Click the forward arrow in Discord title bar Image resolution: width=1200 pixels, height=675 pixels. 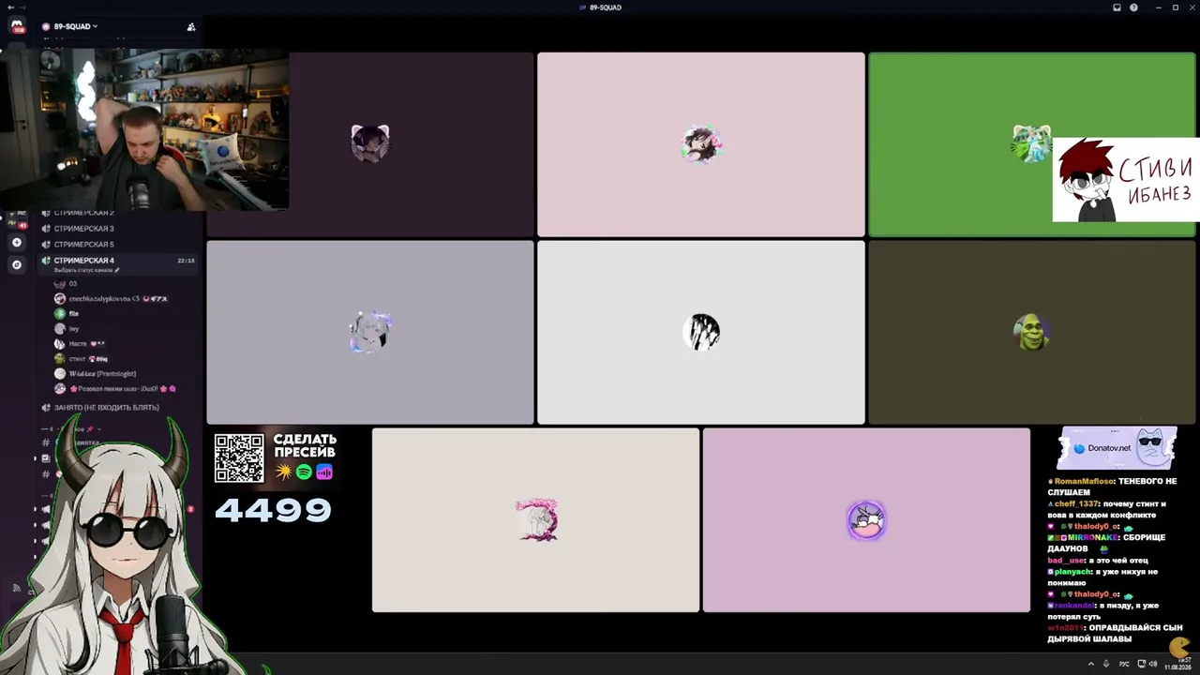pos(22,7)
